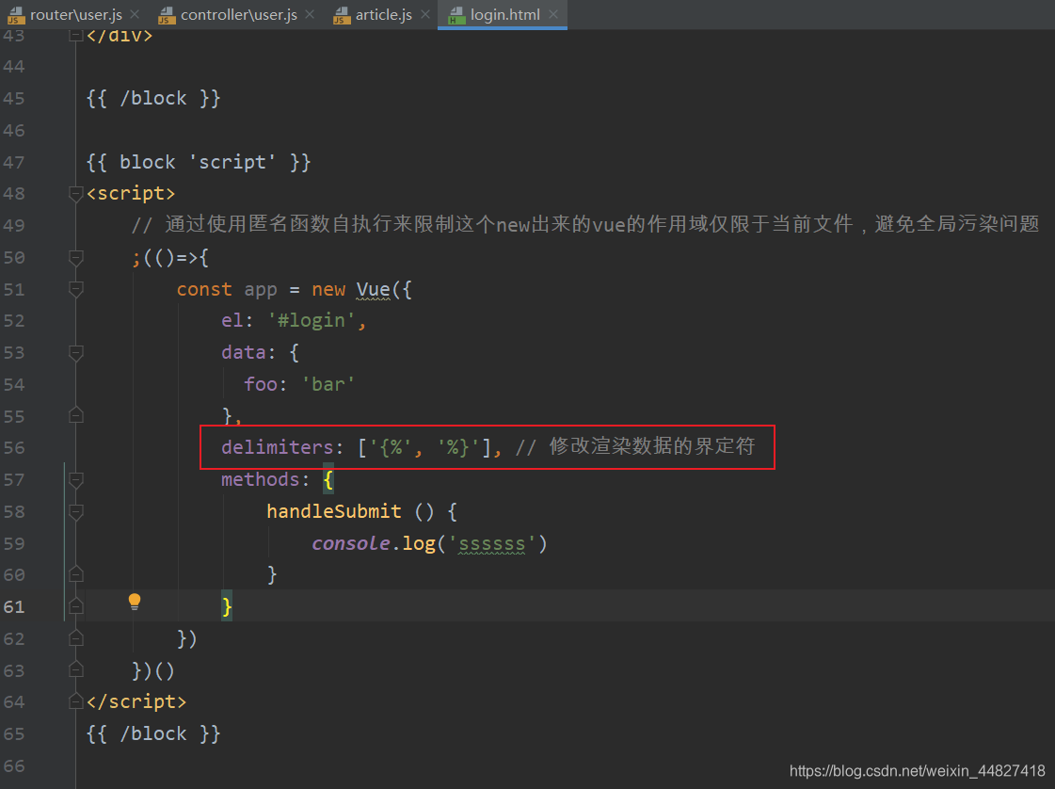Viewport: 1055px width, 789px height.
Task: Click the console identifier on line 59
Action: 350,543
